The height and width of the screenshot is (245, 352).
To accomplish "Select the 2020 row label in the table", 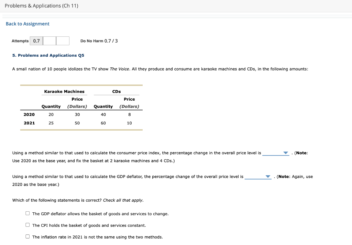I will point(29,114).
